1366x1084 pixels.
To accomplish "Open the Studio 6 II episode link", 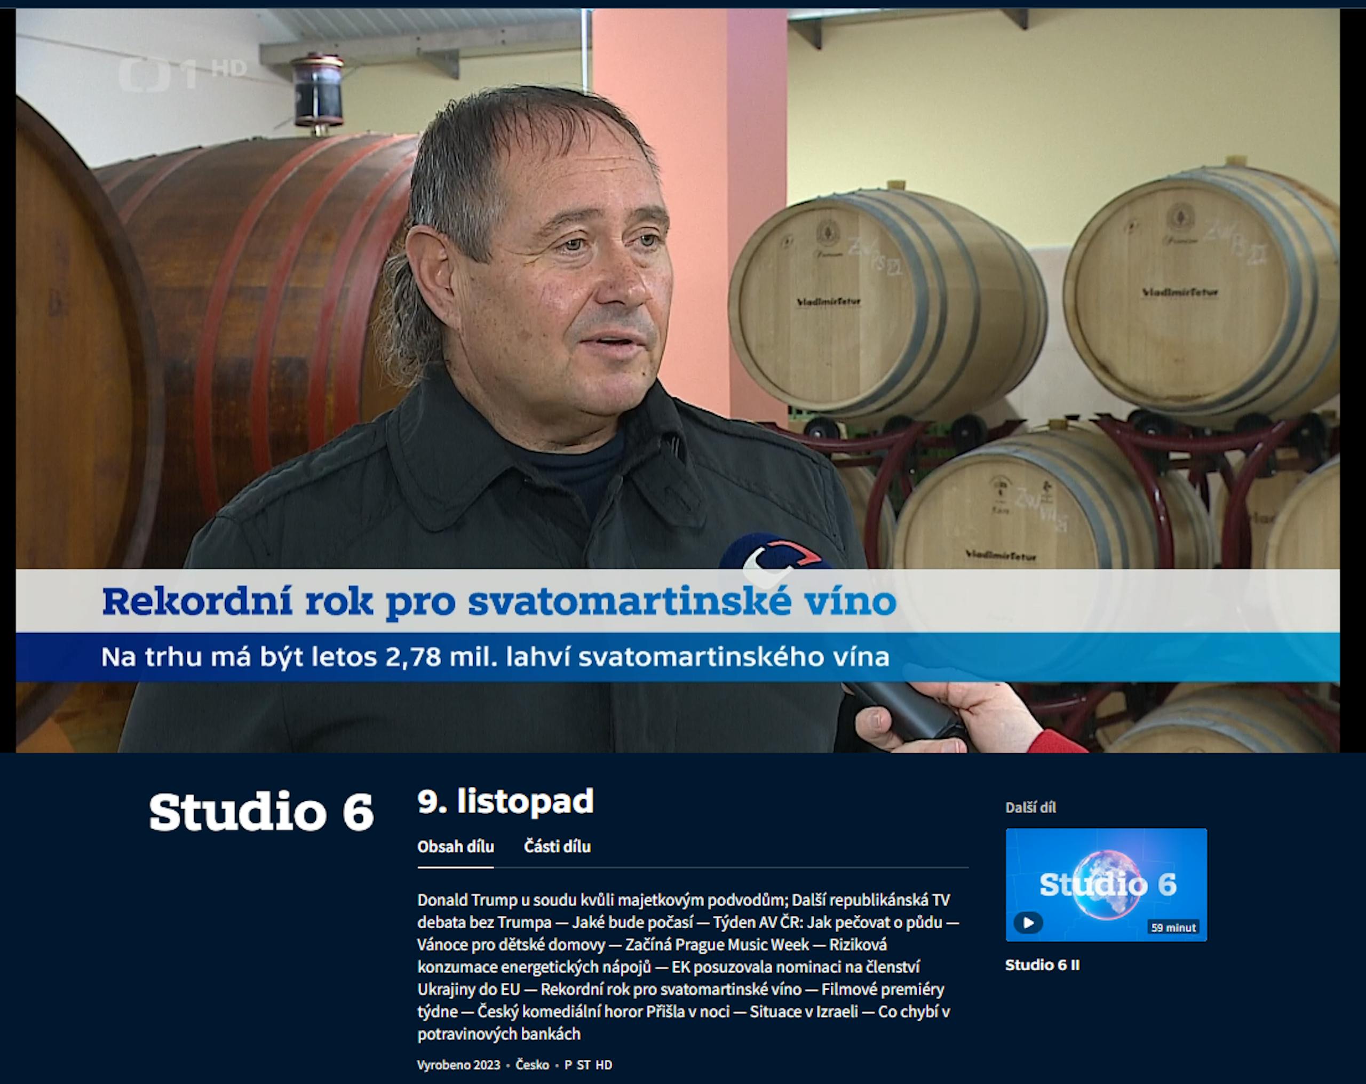I will coord(1042,965).
